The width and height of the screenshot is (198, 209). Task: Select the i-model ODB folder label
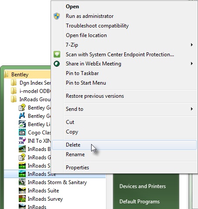(35, 91)
